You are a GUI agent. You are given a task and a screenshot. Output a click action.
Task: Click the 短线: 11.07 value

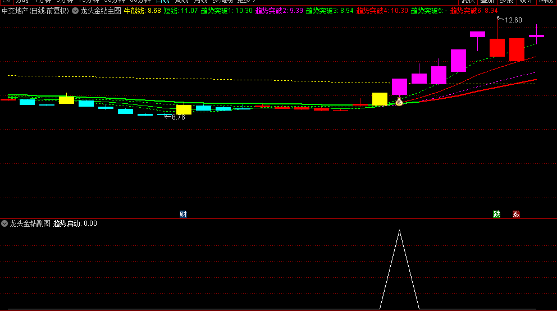click(x=181, y=11)
